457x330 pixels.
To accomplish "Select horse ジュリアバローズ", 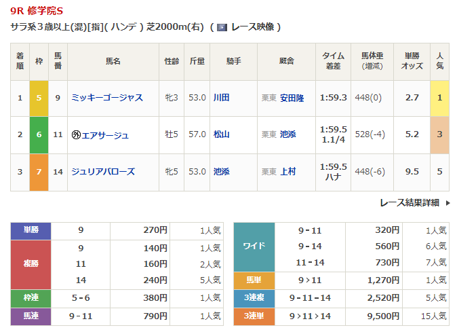I will (103, 172).
